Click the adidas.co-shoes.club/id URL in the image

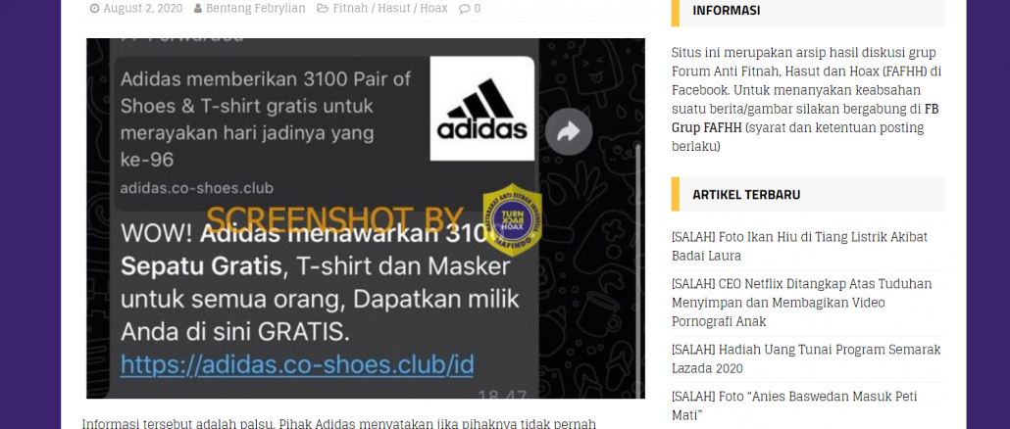[x=297, y=365]
